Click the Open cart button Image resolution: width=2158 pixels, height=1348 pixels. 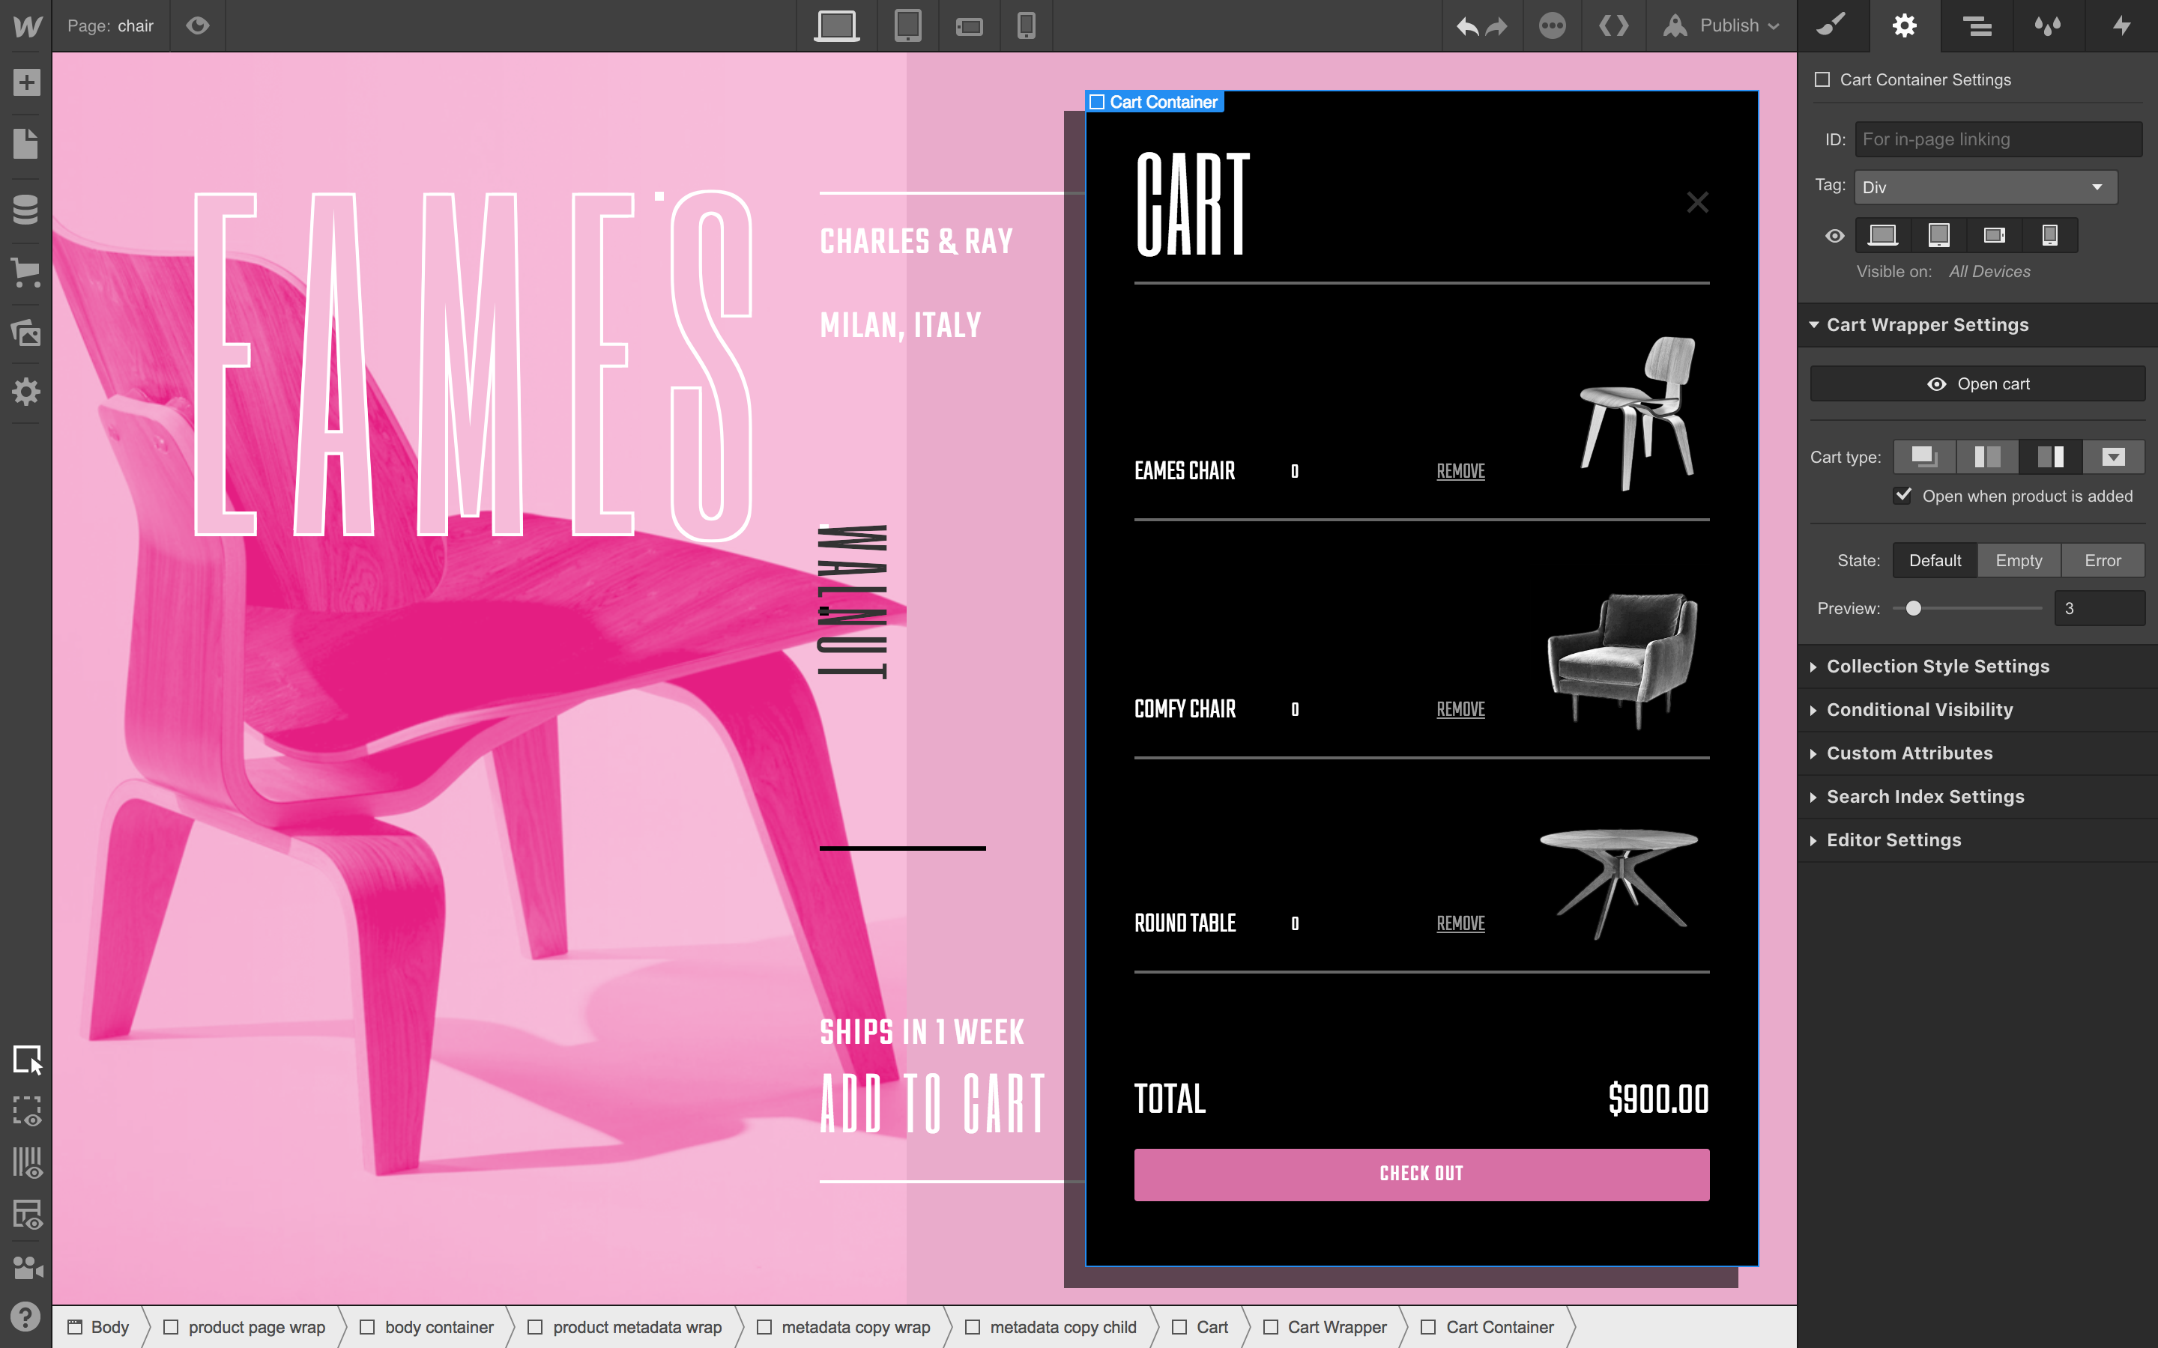click(1978, 384)
